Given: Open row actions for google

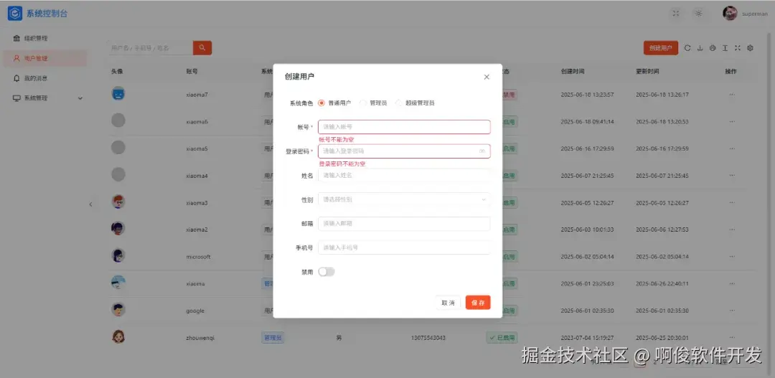Looking at the screenshot, I should tap(732, 311).
